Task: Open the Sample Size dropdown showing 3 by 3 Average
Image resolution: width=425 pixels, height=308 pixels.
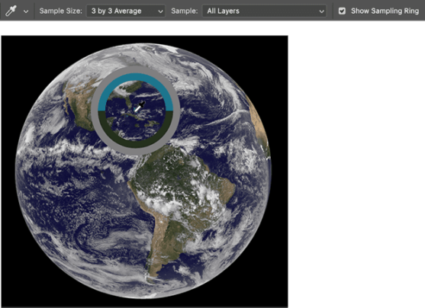Action: tap(126, 11)
